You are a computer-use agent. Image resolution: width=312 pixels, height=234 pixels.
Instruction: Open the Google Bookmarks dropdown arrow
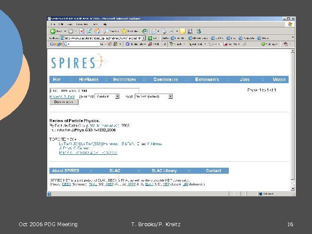pos(145,44)
